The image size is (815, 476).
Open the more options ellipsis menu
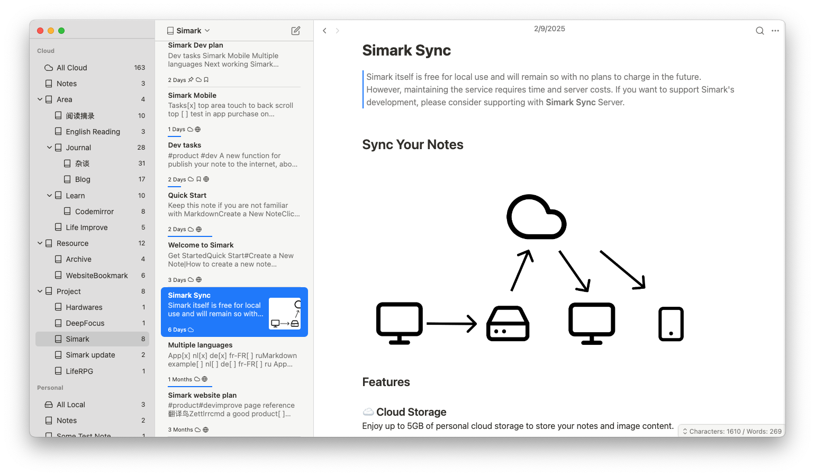point(775,31)
